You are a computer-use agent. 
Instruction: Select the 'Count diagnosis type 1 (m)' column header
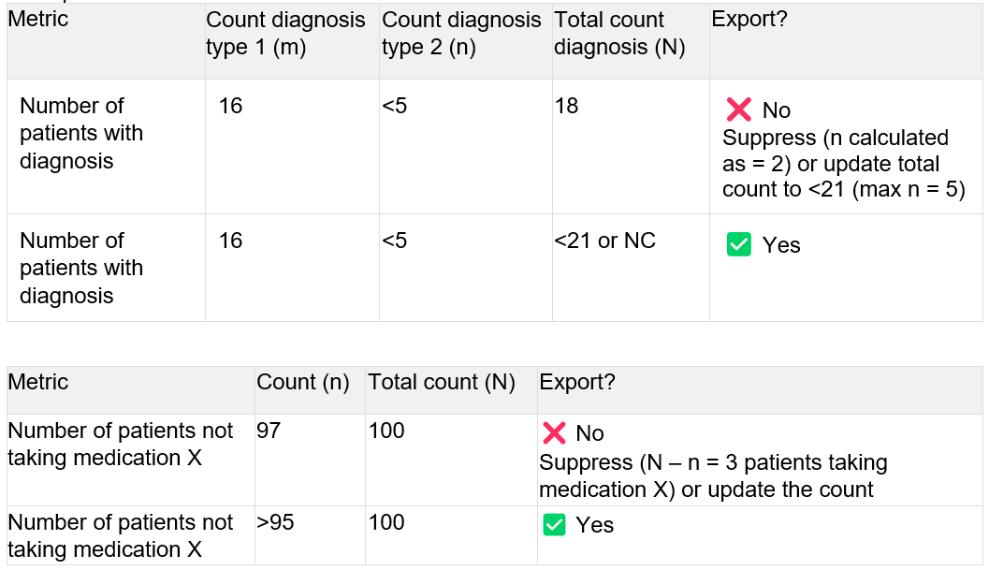[285, 34]
